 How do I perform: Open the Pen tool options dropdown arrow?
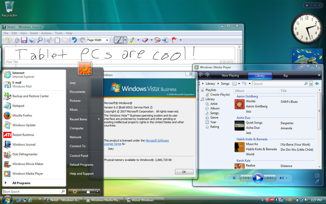(125, 40)
